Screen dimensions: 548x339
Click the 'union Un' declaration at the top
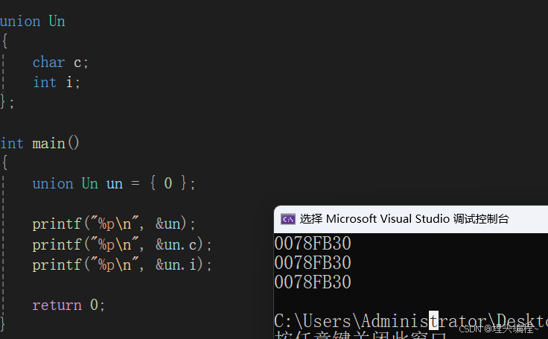33,22
